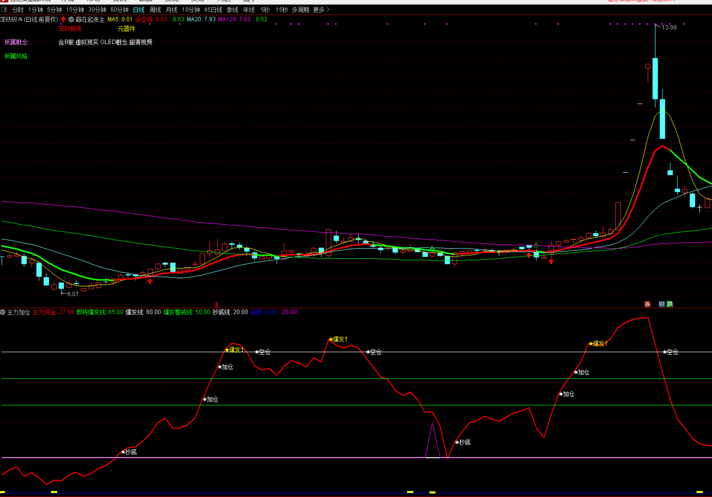Select the 周线 period tab

click(x=155, y=10)
